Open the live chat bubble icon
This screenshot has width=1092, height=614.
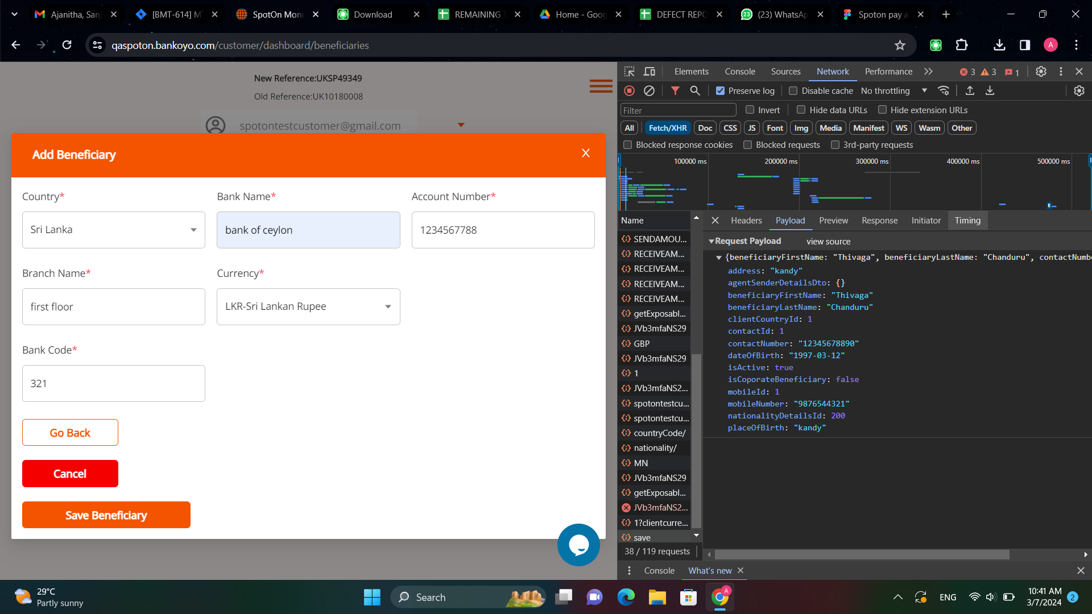pos(578,545)
